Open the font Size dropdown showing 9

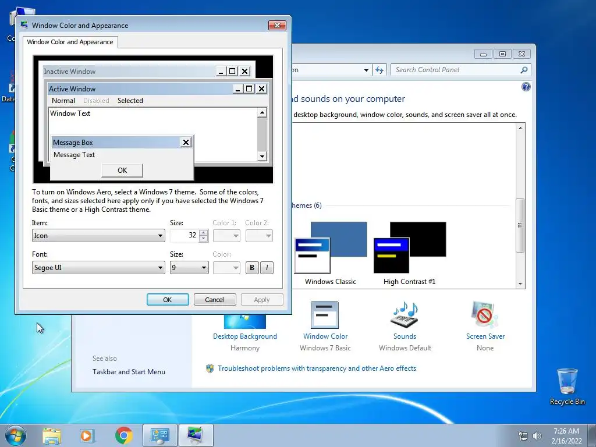[x=189, y=268]
